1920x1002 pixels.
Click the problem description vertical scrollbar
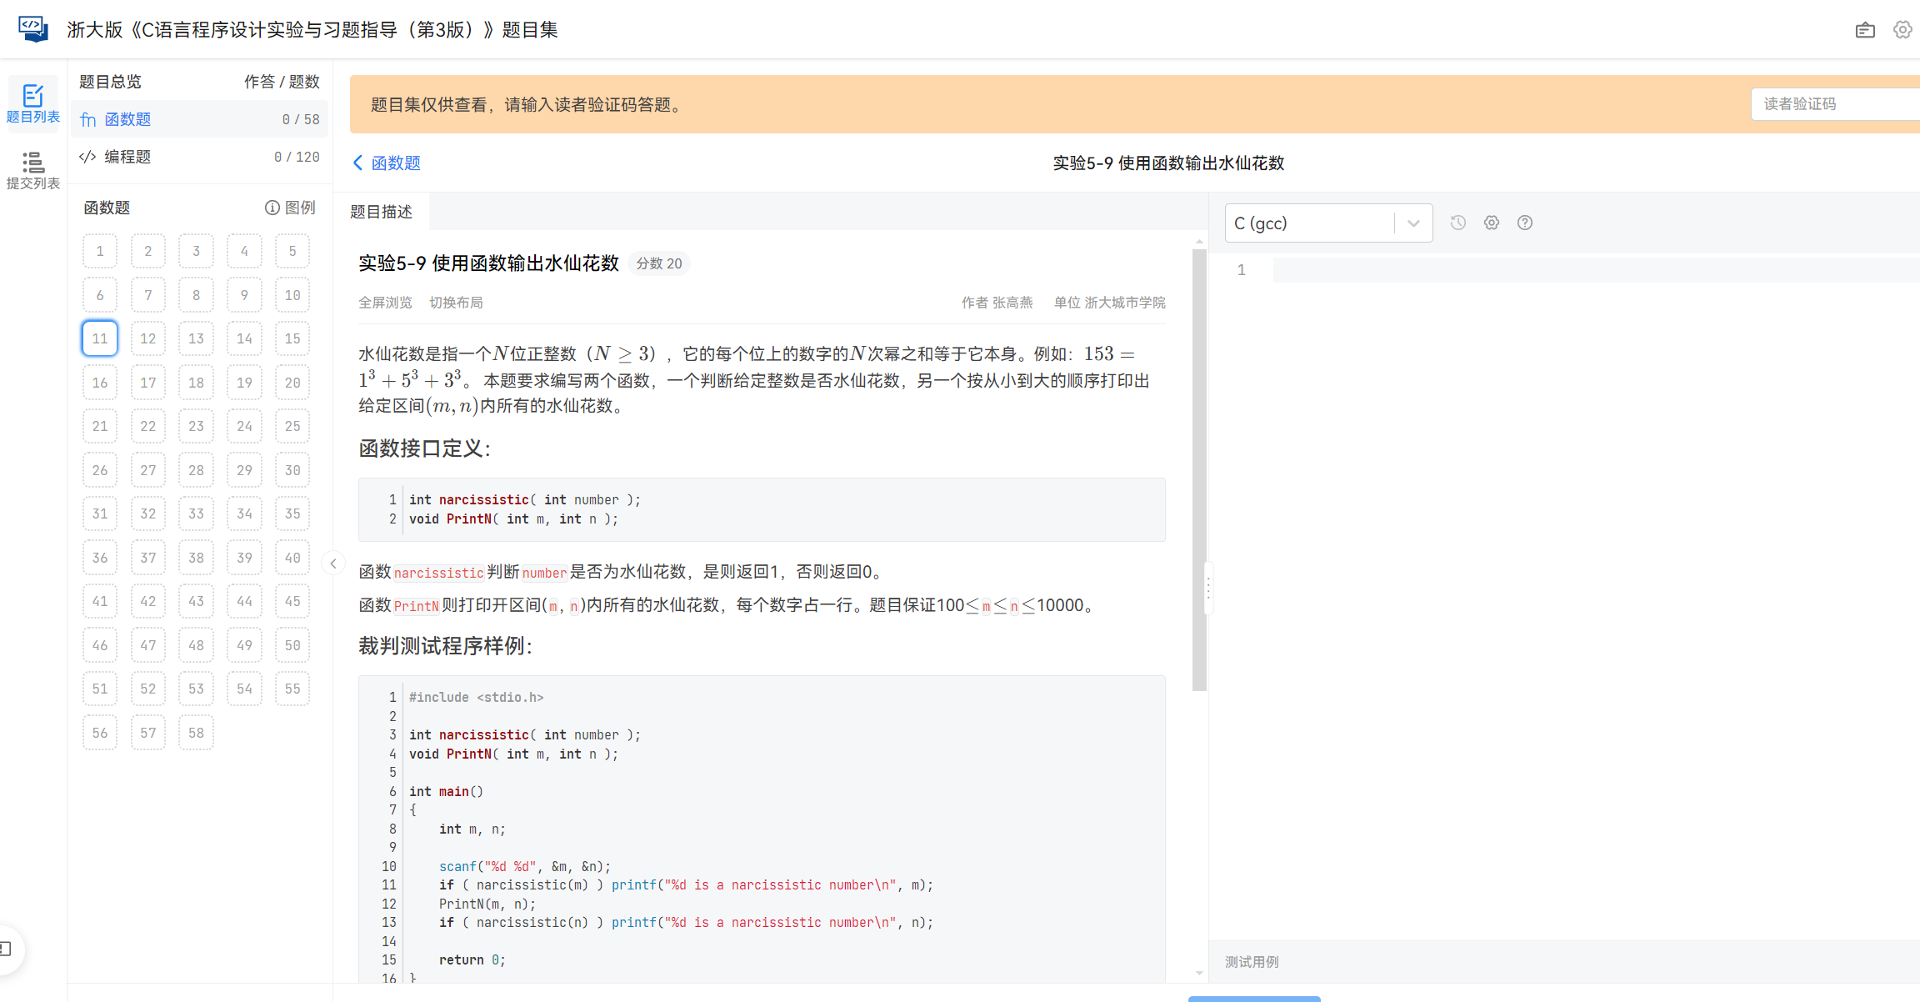1199,470
